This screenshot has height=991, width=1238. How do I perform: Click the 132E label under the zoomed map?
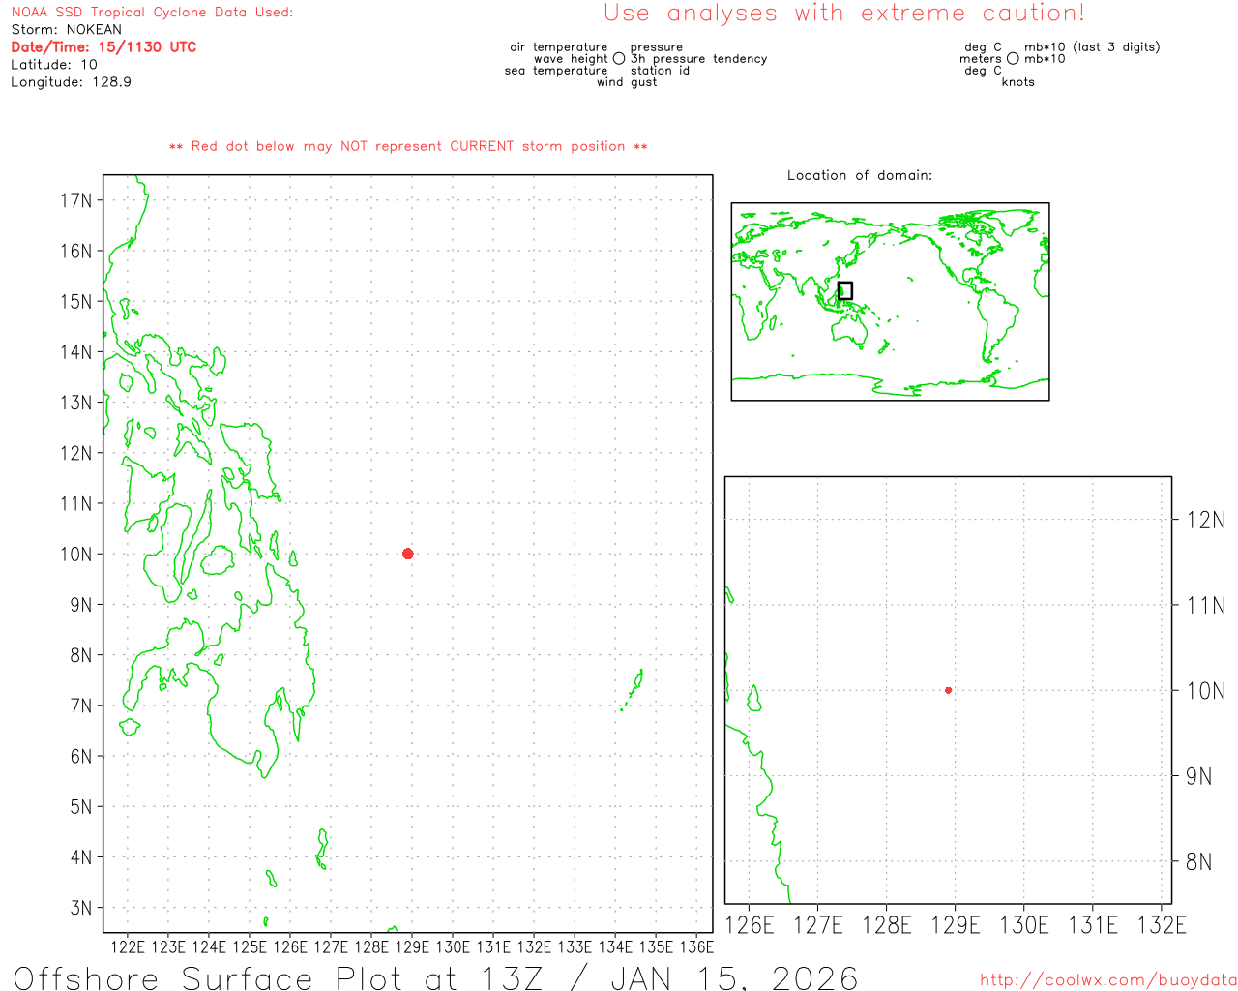click(1161, 925)
